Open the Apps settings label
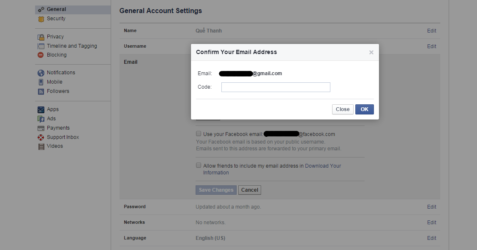The width and height of the screenshot is (477, 250). 53,109
